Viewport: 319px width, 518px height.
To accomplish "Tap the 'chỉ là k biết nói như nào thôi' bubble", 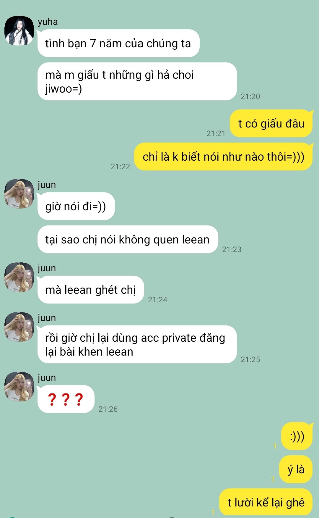I will (223, 156).
